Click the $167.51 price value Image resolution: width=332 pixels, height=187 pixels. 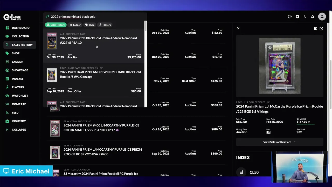coord(217,57)
